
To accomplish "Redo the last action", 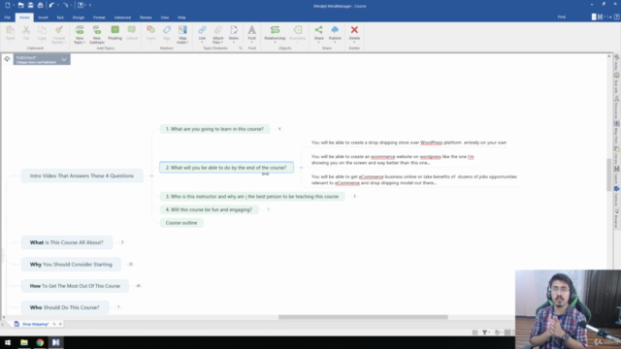I will click(65, 5).
